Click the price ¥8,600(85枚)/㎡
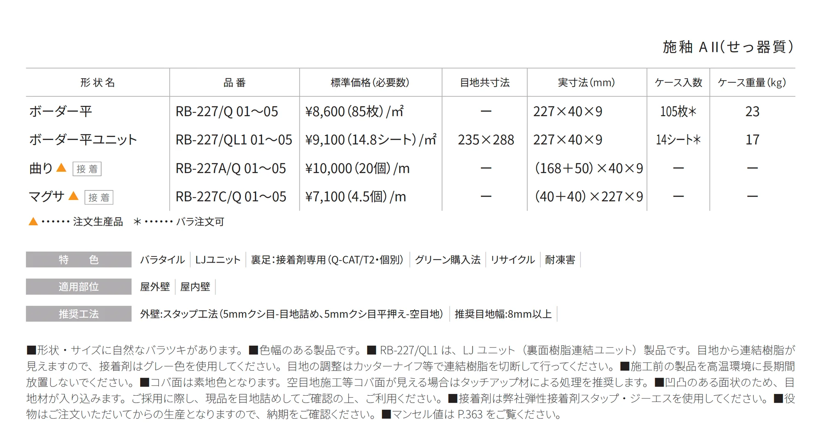 tap(354, 111)
